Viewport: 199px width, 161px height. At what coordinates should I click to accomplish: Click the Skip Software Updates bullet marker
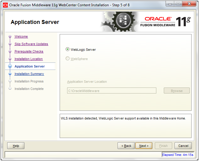pos(10,44)
